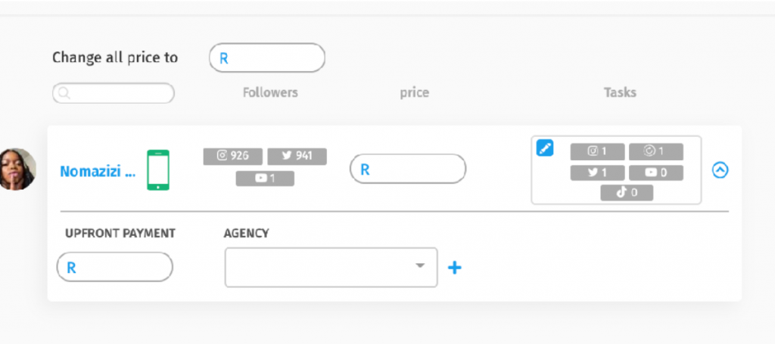
Task: Click the influencer profile photo
Action: coord(18,169)
